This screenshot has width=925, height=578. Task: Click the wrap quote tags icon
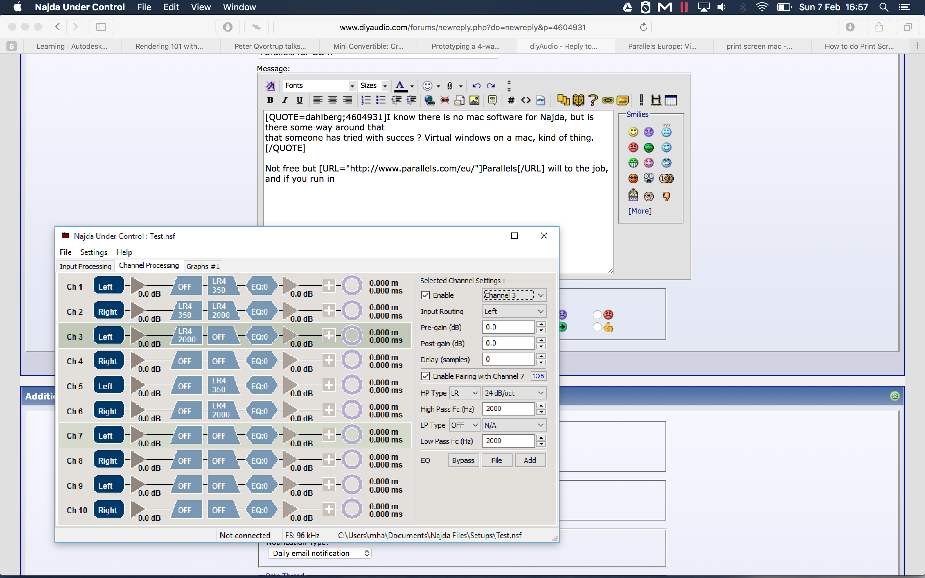pyautogui.click(x=492, y=100)
